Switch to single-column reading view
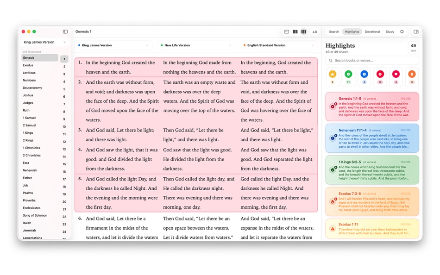The image size is (440, 275). (286, 31)
